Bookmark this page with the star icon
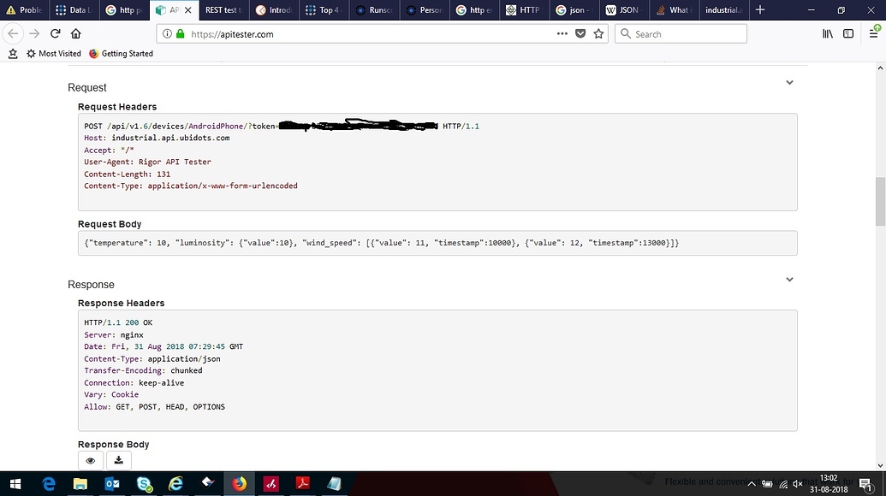The height and width of the screenshot is (496, 886). tap(598, 33)
